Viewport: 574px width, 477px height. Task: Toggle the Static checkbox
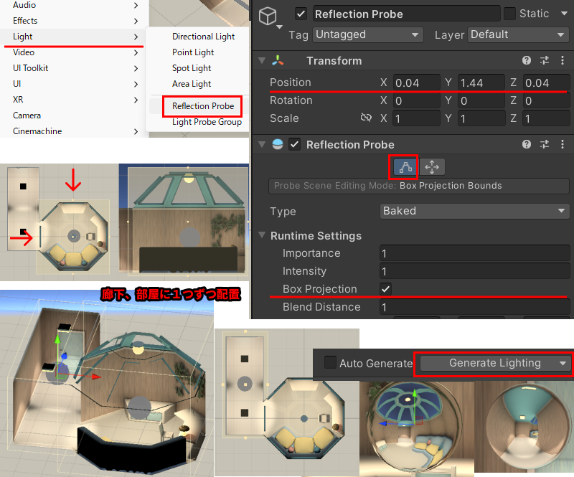tap(509, 14)
